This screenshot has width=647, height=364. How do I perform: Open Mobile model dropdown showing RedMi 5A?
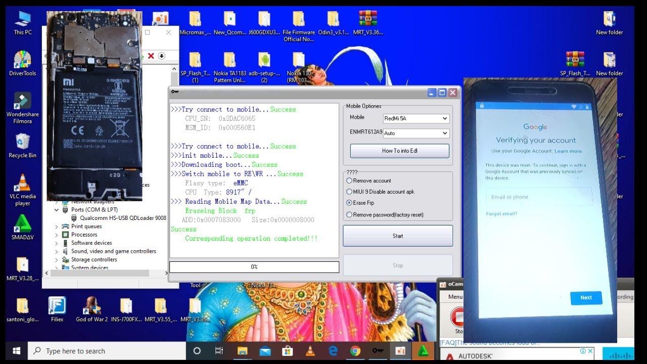click(416, 118)
